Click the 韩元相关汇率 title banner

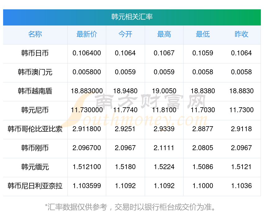(x=132, y=17)
